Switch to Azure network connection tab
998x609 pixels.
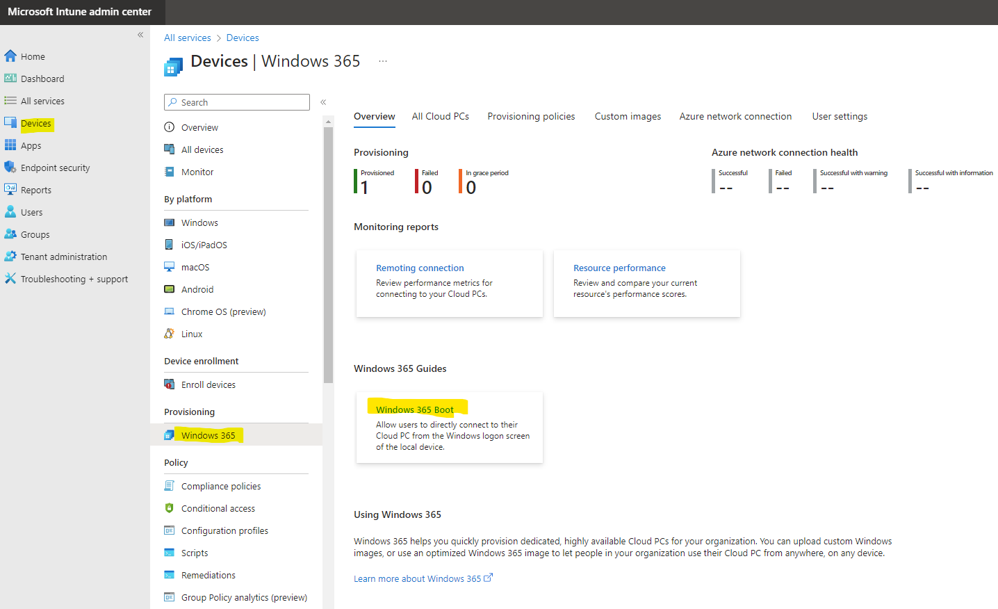[736, 116]
